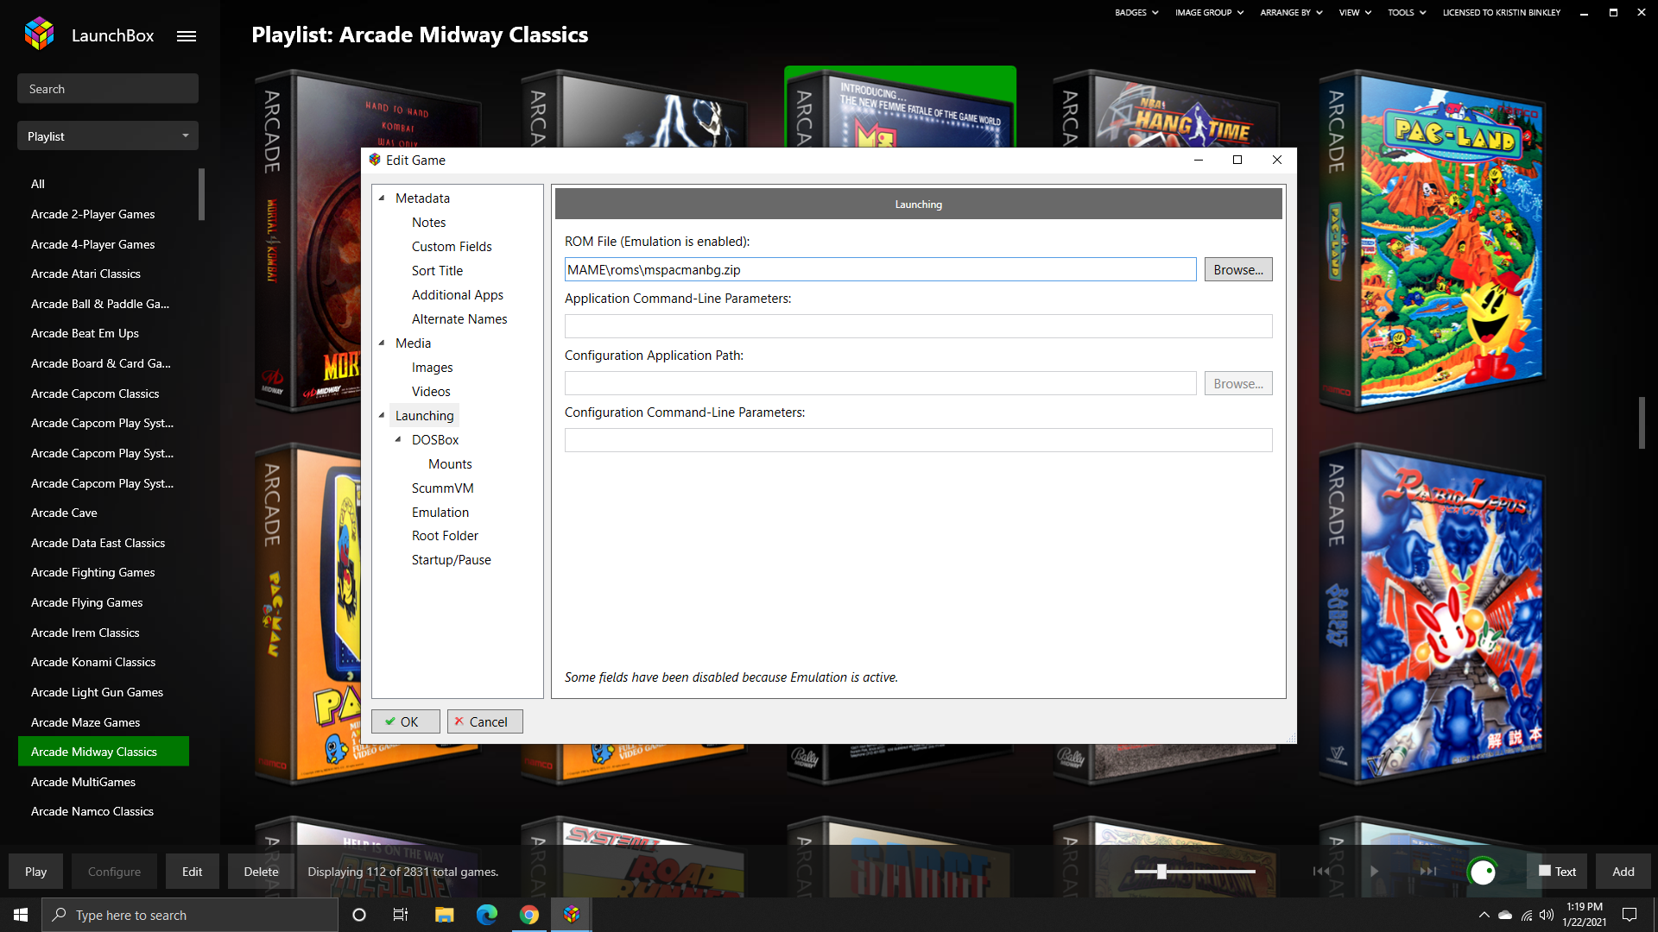
Task: Collapse the Metadata tree node
Action: pyautogui.click(x=382, y=198)
